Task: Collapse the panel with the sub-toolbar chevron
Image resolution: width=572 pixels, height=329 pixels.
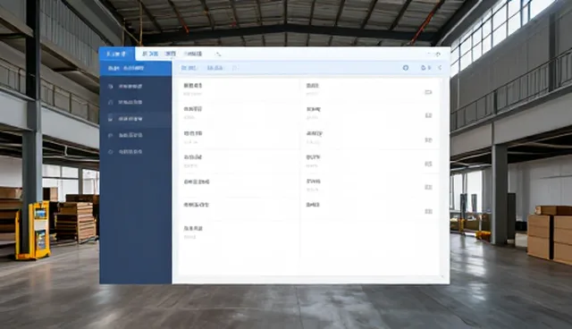Action: tap(440, 68)
